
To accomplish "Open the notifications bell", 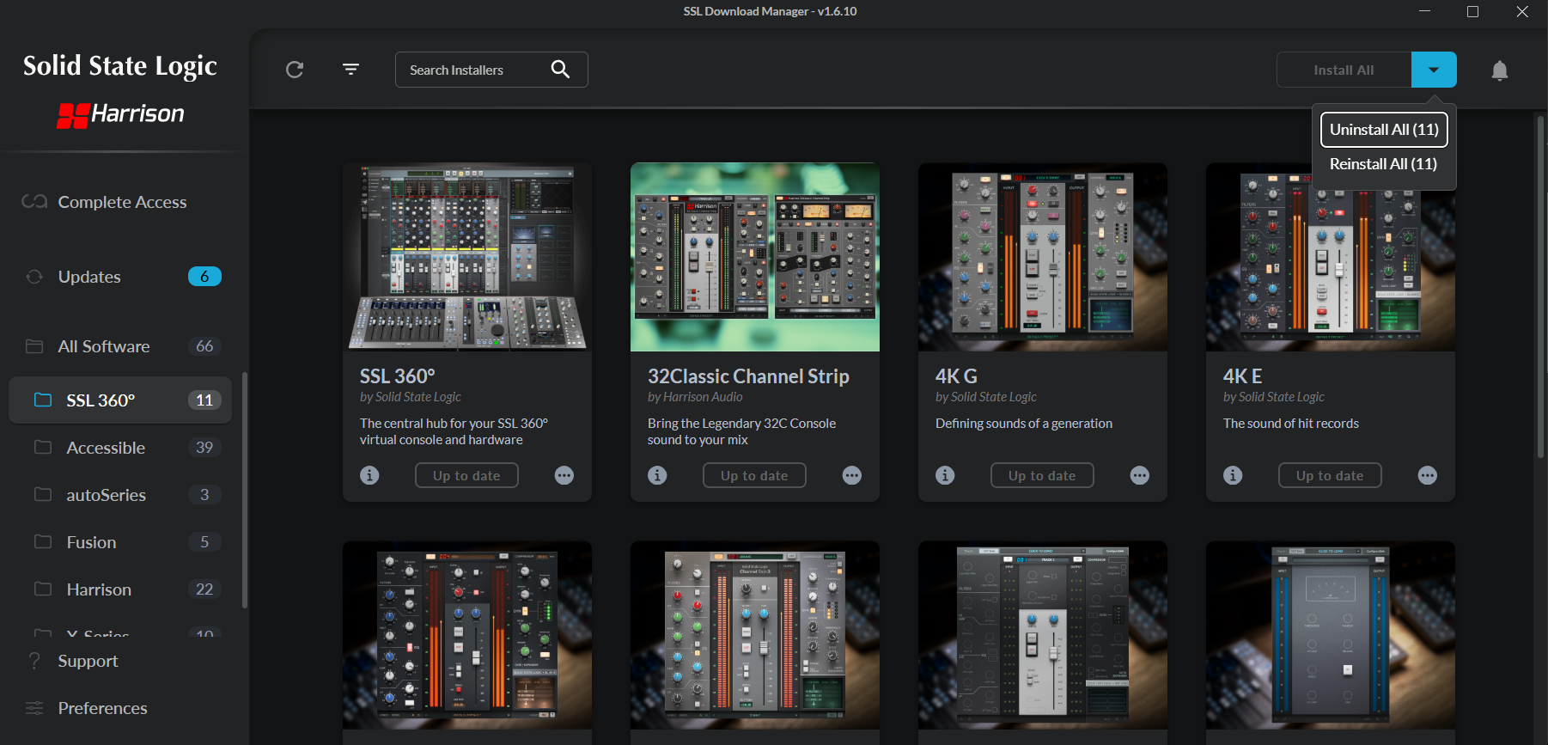I will click(x=1500, y=70).
